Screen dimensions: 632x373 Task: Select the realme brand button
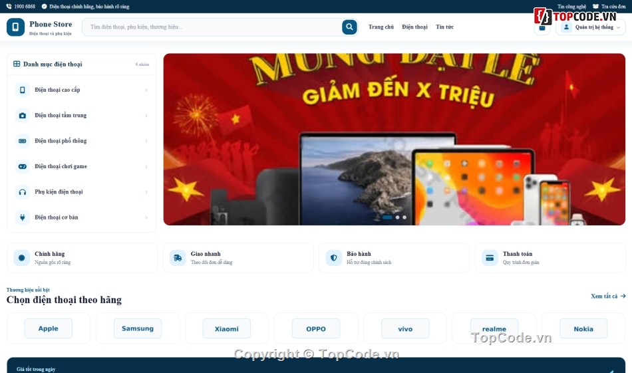[x=494, y=328]
